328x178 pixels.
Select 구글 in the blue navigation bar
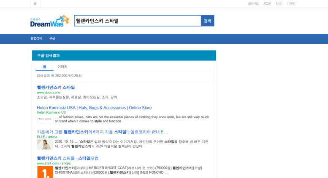52,39
